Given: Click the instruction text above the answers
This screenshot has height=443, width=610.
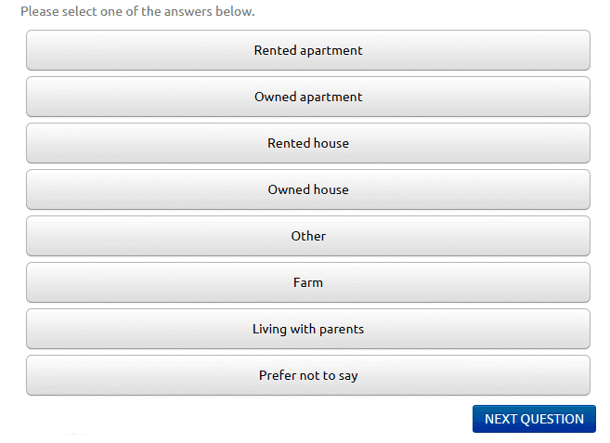Looking at the screenshot, I should tap(137, 11).
